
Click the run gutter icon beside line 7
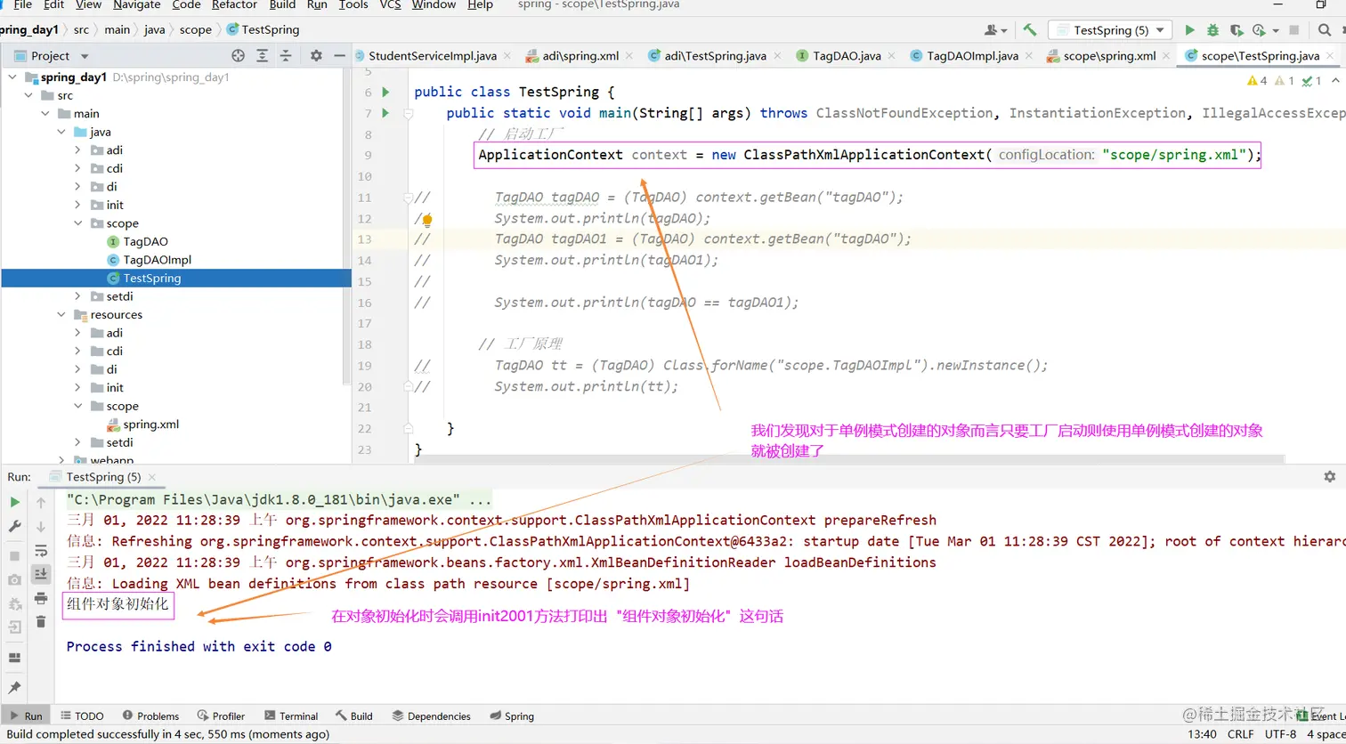click(385, 113)
